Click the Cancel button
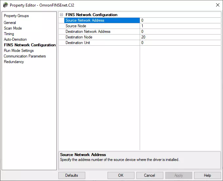 click(x=150, y=175)
